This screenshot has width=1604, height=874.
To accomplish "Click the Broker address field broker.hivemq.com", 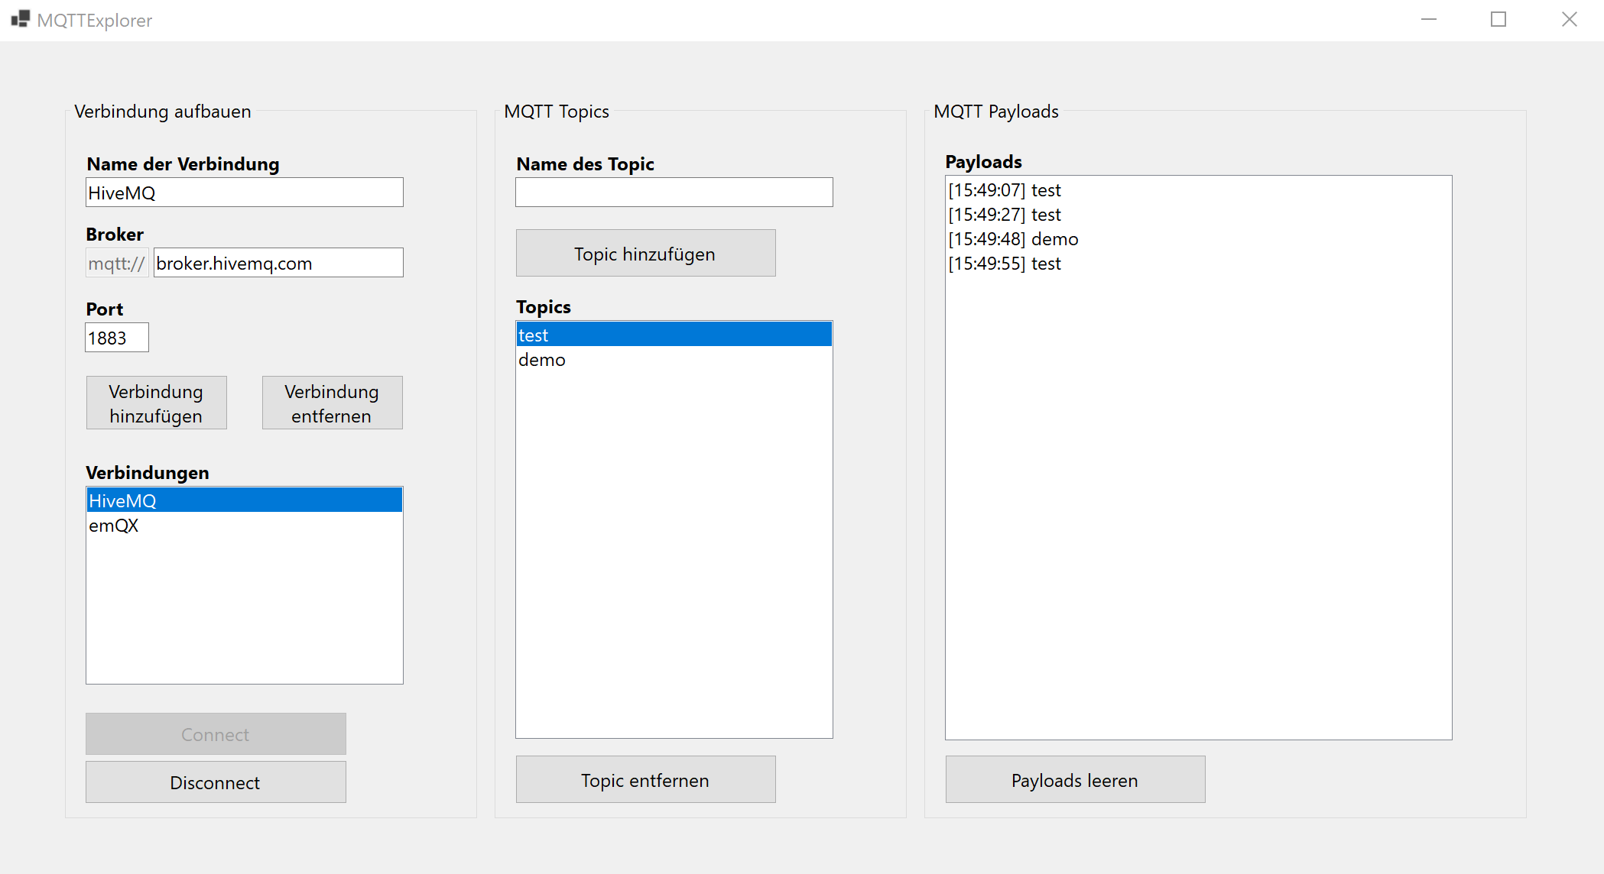I will pyautogui.click(x=278, y=263).
